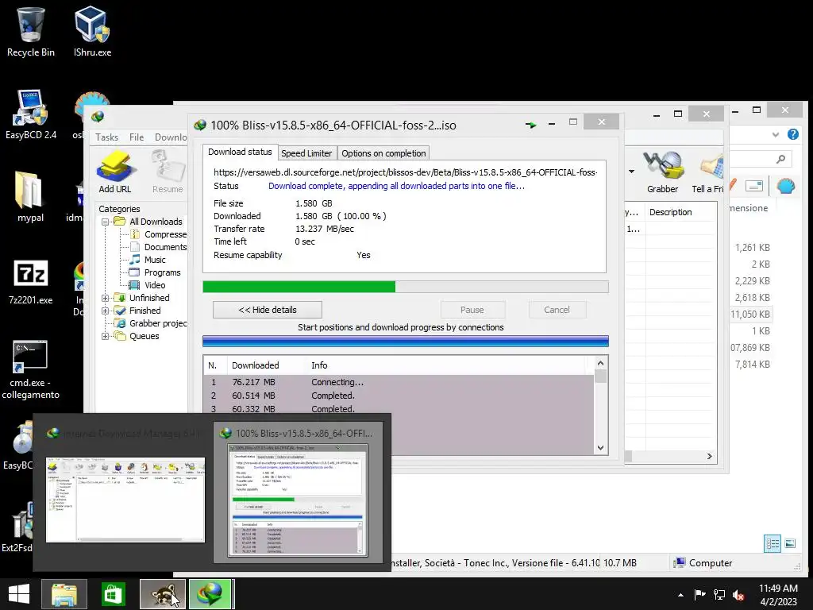
Task: Select connection row 1 Connecting
Action: pos(399,382)
